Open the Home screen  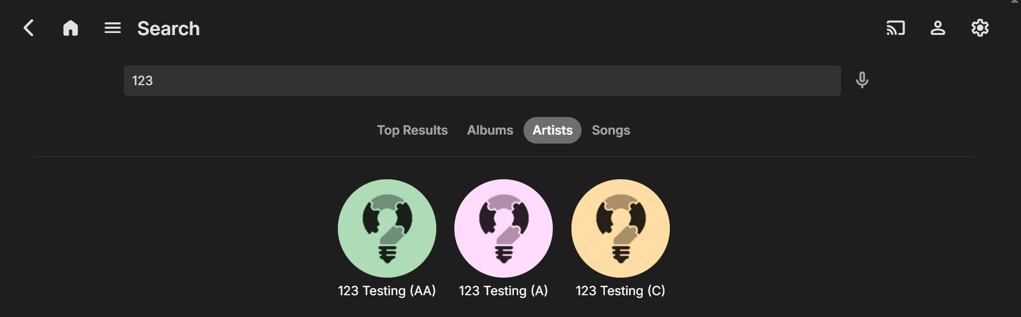pyautogui.click(x=70, y=28)
